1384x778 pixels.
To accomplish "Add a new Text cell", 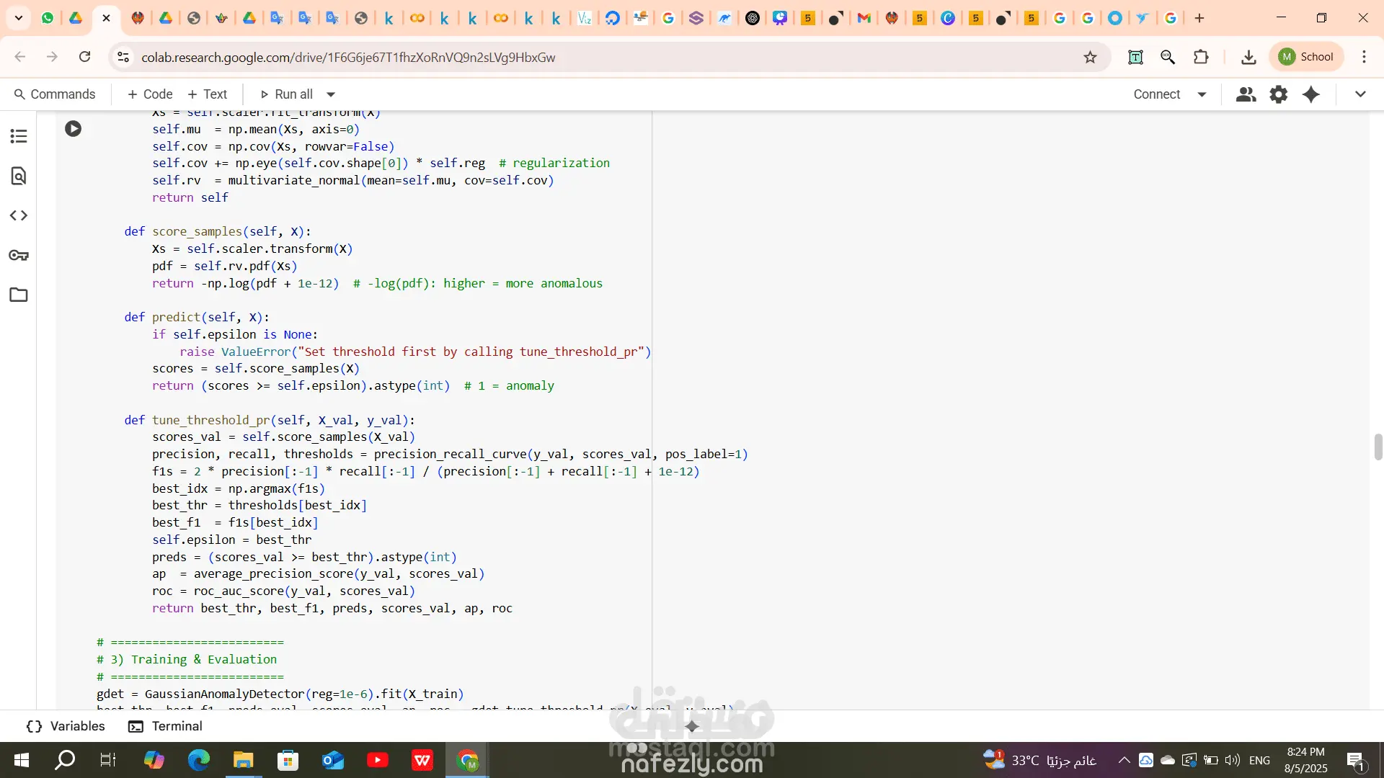I will click(x=207, y=94).
